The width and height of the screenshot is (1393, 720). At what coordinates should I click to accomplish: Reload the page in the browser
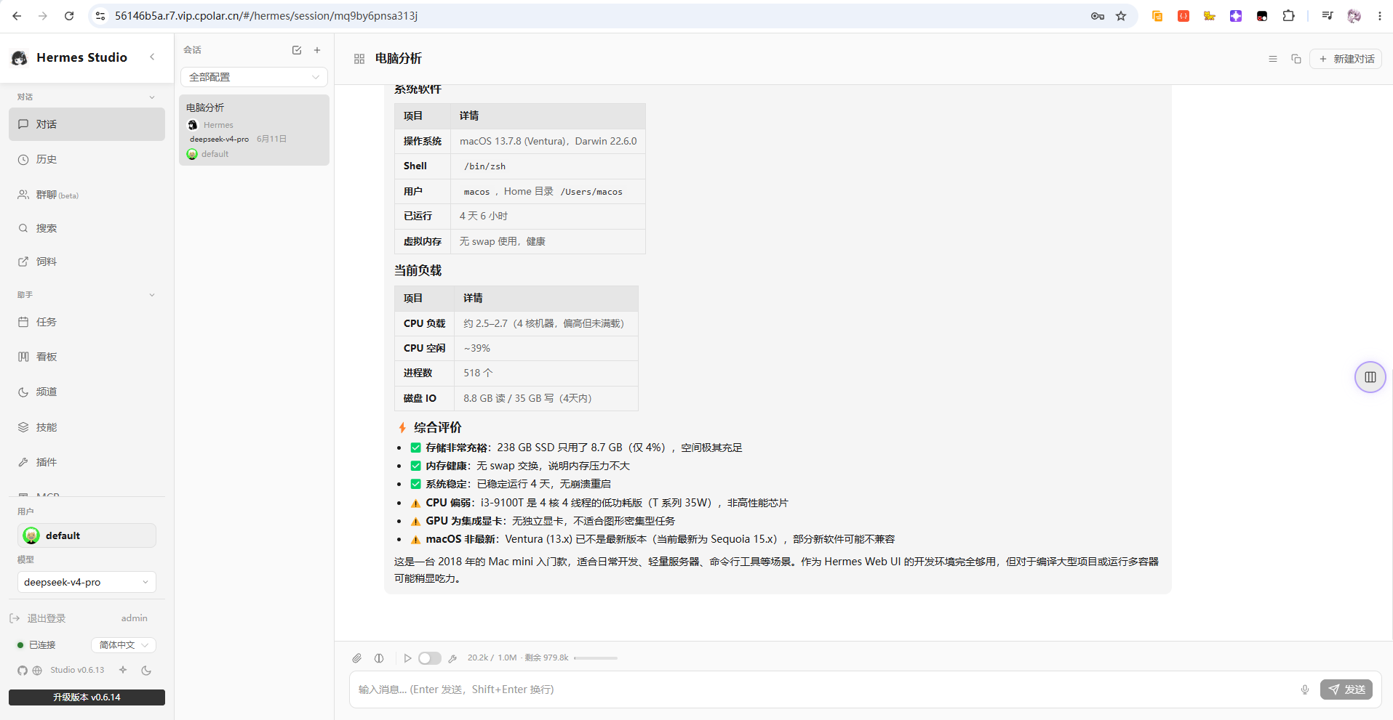click(x=69, y=16)
